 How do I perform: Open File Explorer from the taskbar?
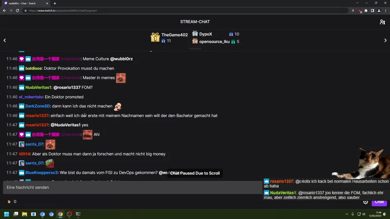pyautogui.click(x=24, y=214)
